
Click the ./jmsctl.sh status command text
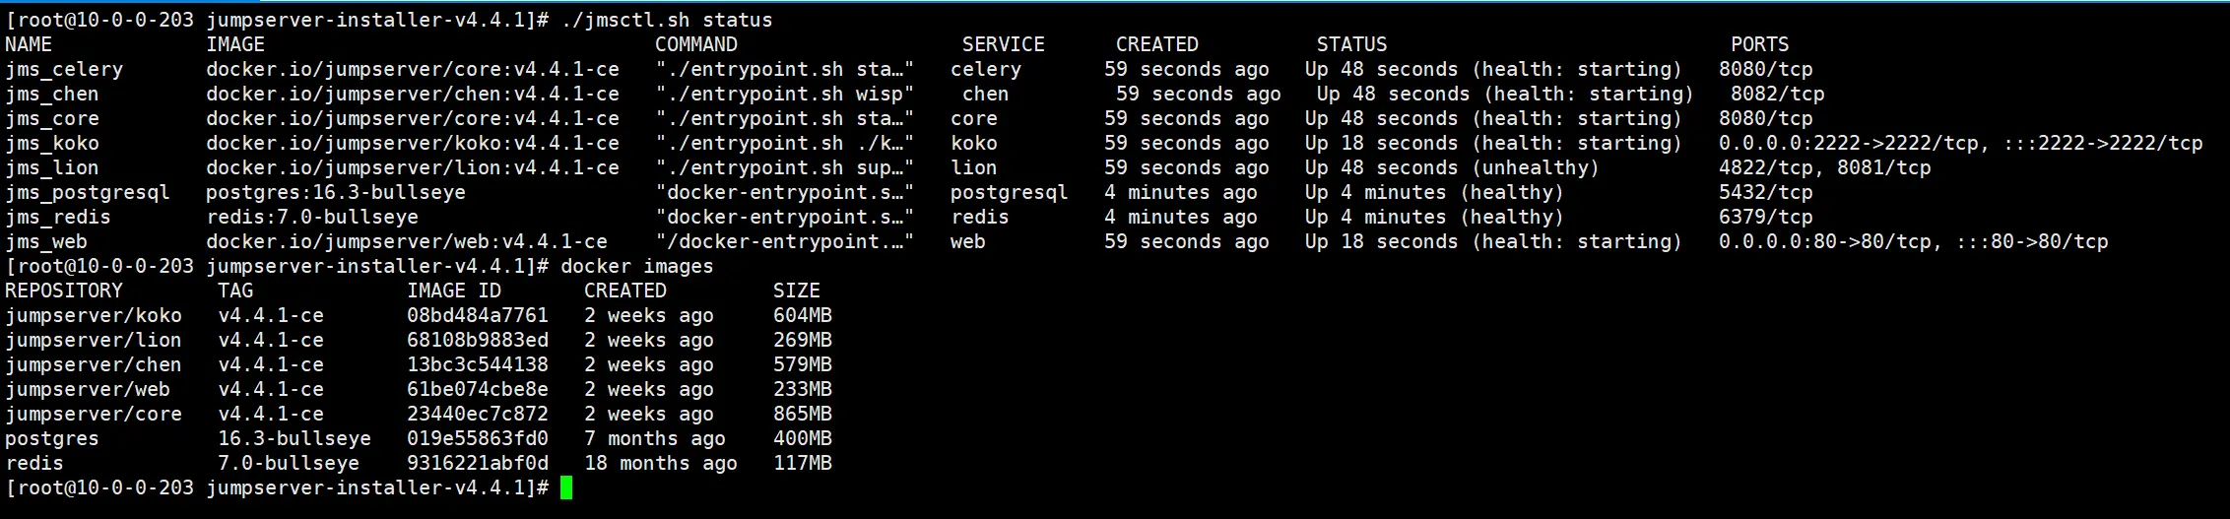667,20
